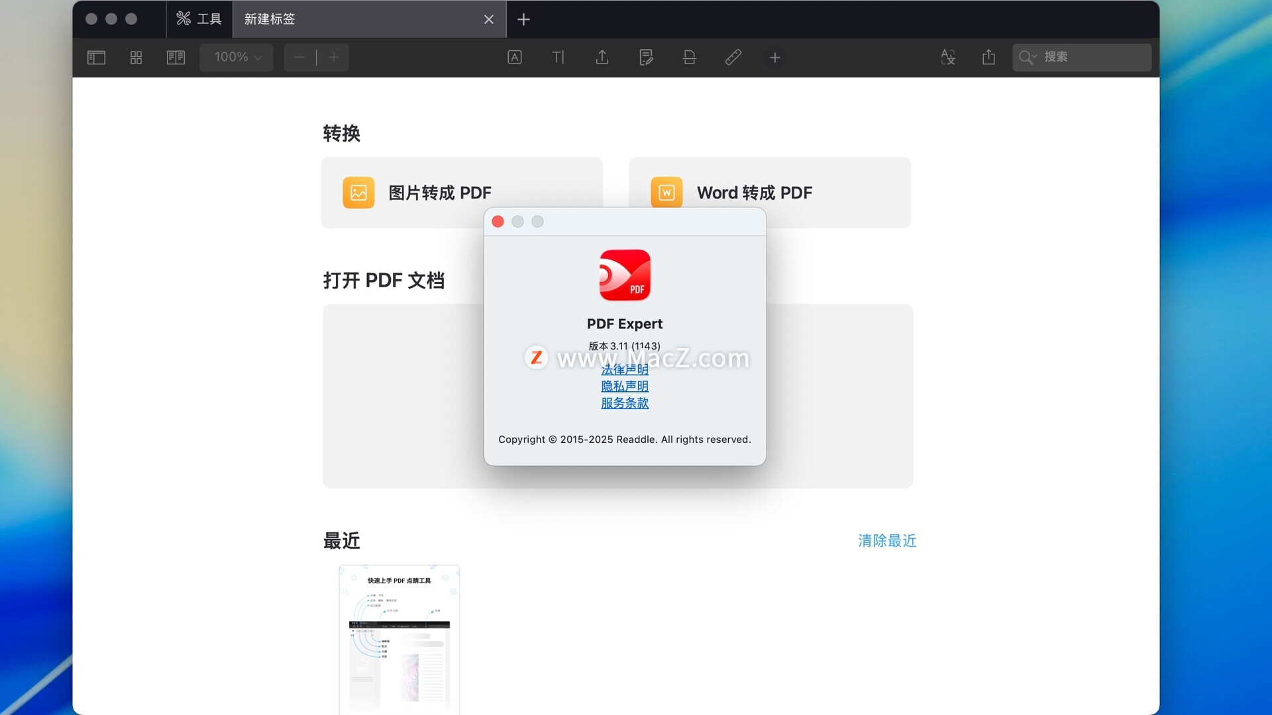
Task: Select the add text tool
Action: point(558,58)
